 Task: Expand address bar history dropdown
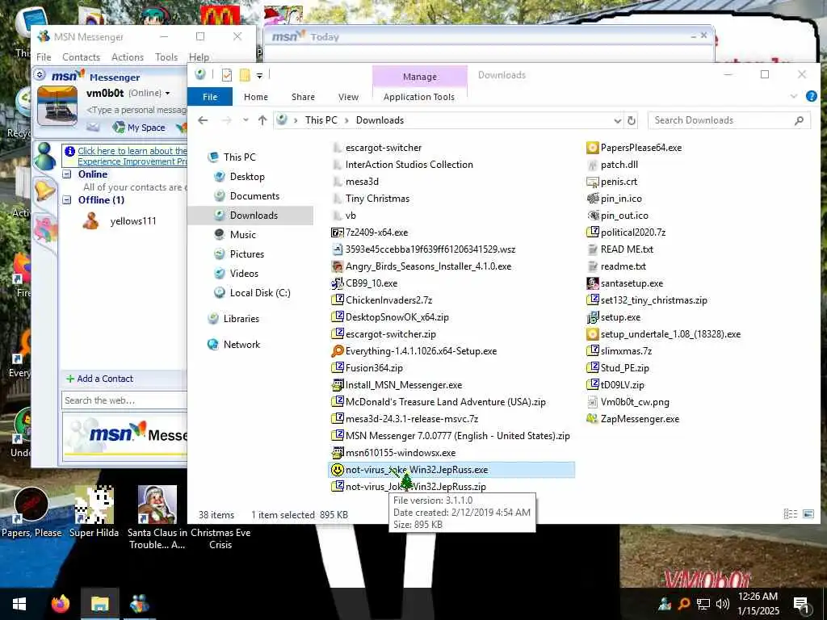pos(617,121)
